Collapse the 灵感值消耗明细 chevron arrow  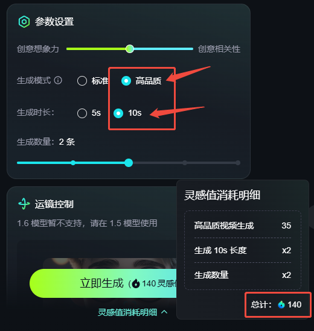tap(164, 312)
